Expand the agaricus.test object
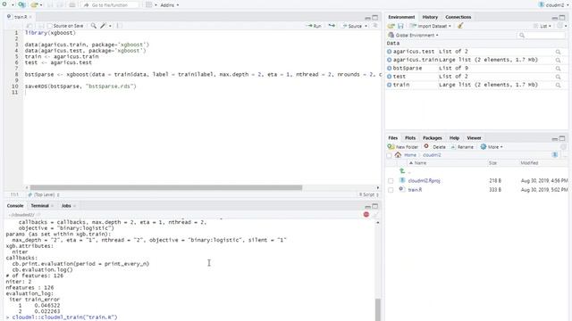572x321 pixels. pyautogui.click(x=390, y=52)
